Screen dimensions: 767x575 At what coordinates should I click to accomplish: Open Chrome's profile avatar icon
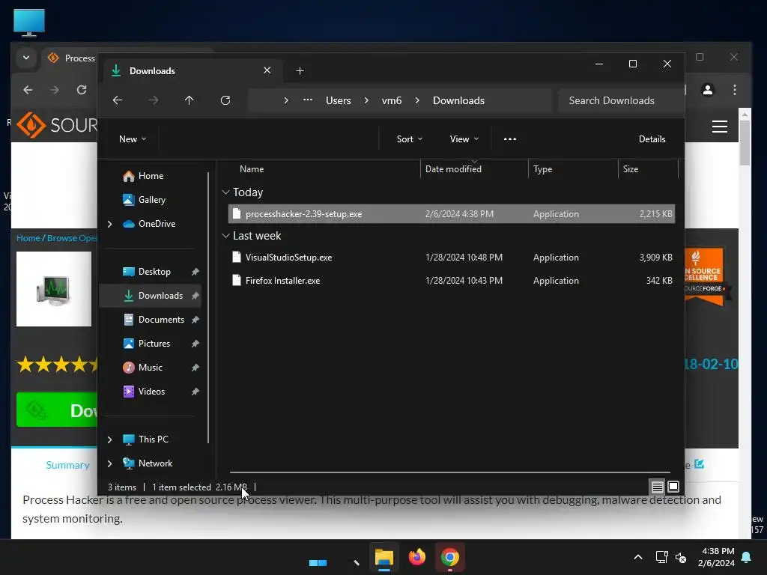[x=707, y=90]
